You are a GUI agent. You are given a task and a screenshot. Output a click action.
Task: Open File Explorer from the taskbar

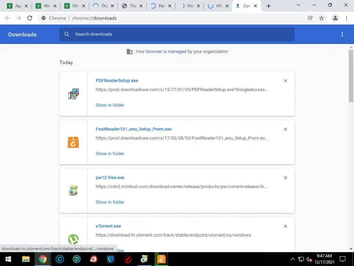26,259
